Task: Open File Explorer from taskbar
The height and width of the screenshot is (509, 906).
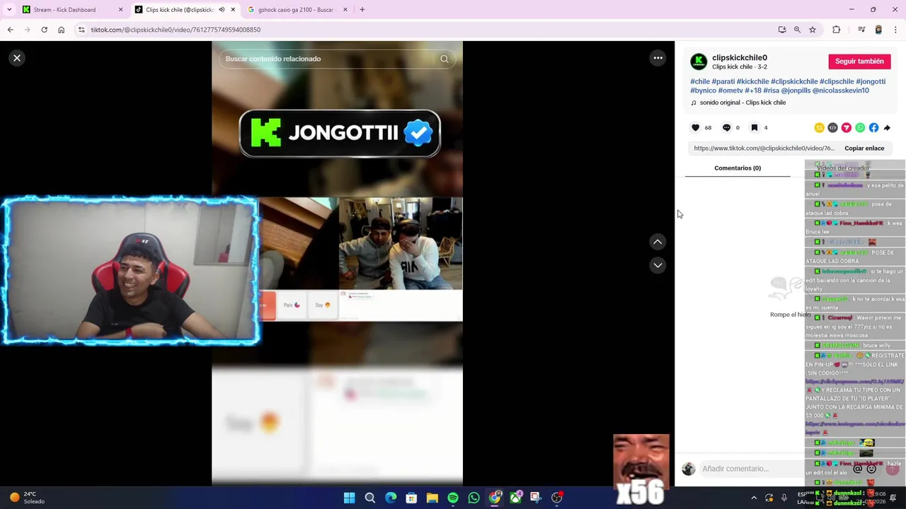Action: [x=432, y=498]
